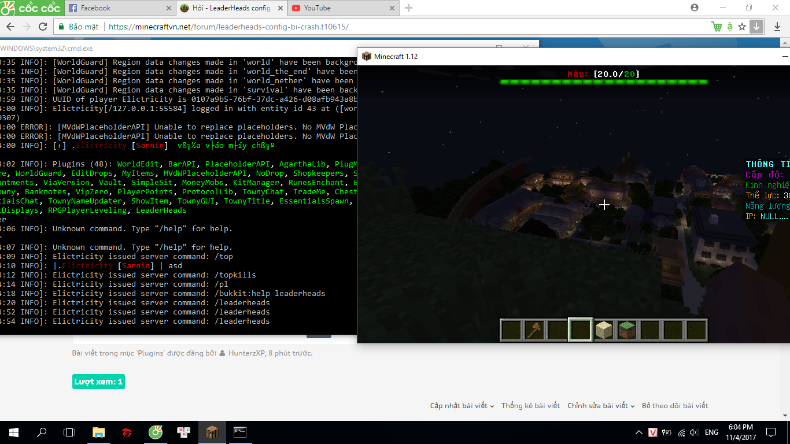
Task: Click the gray download-media arrow button
Action: [x=756, y=27]
